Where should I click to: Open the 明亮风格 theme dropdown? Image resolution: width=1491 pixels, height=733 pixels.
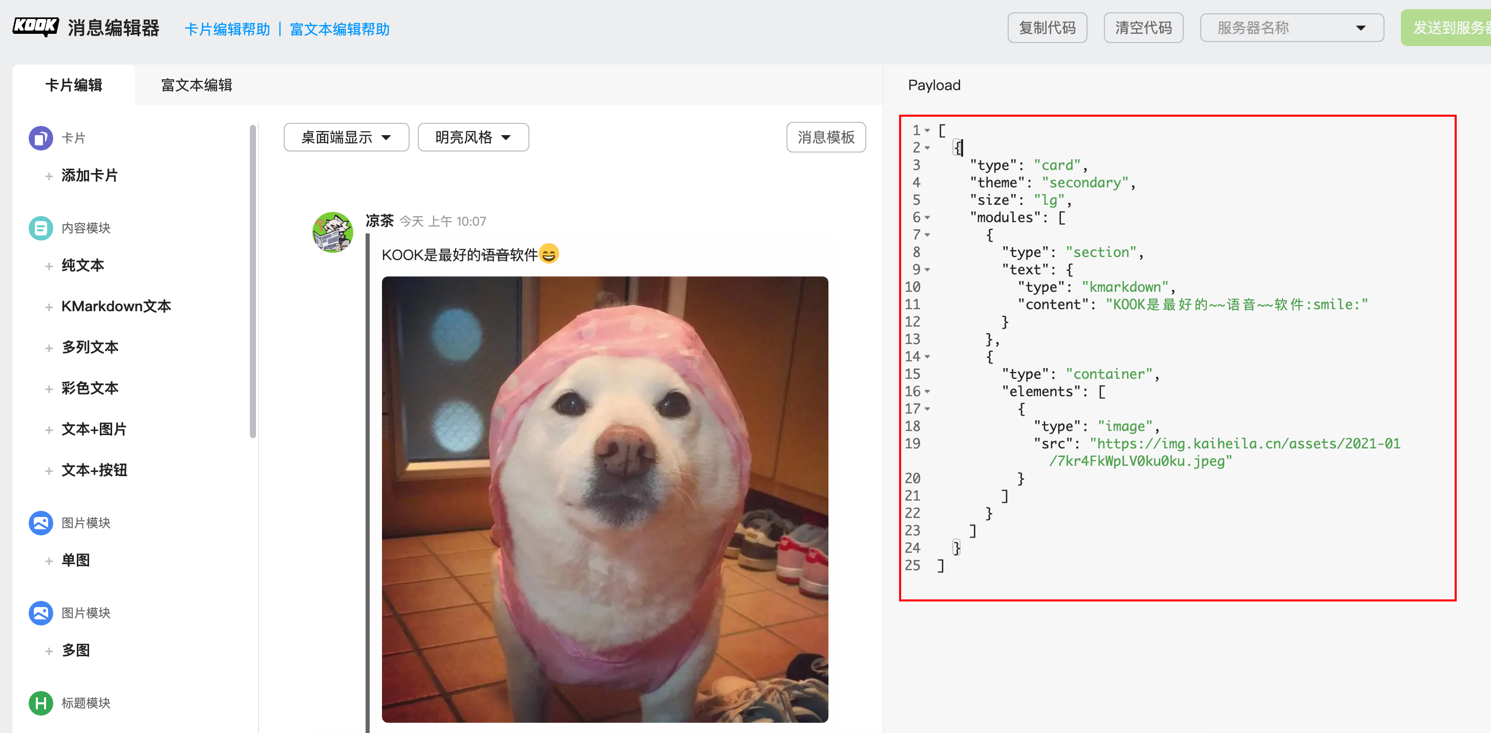[473, 137]
